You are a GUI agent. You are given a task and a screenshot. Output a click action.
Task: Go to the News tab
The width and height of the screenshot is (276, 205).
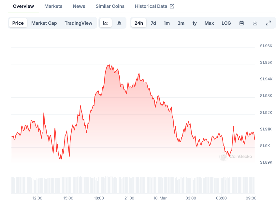click(79, 6)
